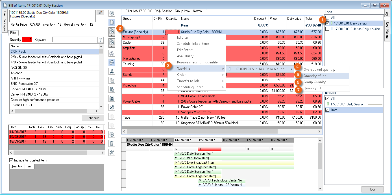This screenshot has height=195, width=392.
Task: Click the funnel filter icon next to Keyword
Action: pos(100,40)
